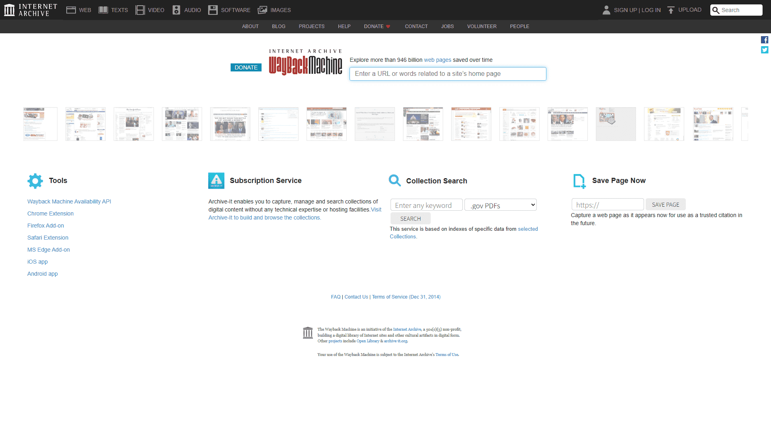Click the SEARCH button under Collection Search
The image size is (771, 433).
coord(410,219)
